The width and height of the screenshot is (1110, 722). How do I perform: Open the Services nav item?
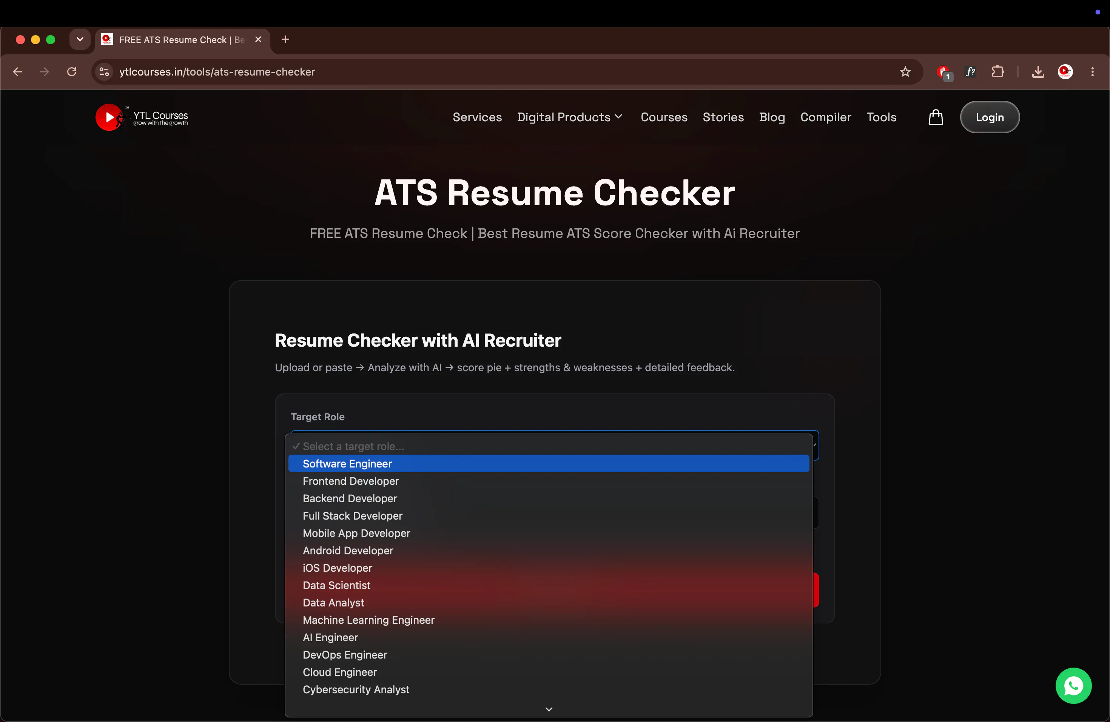coord(477,117)
